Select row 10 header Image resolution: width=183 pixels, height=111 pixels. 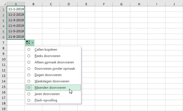coord(3,59)
